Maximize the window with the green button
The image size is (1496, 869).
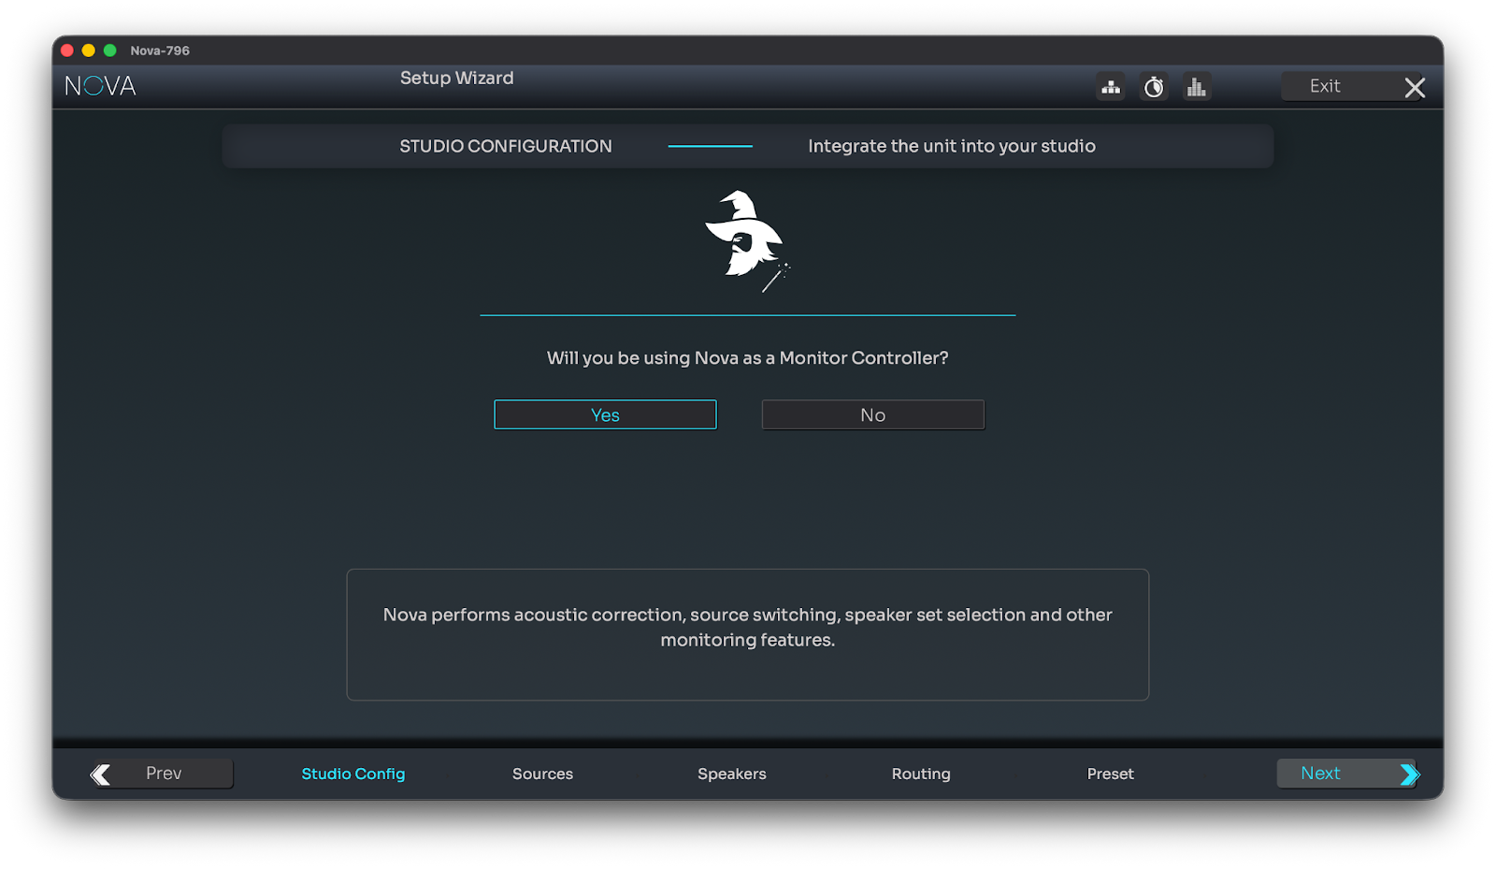tap(110, 51)
